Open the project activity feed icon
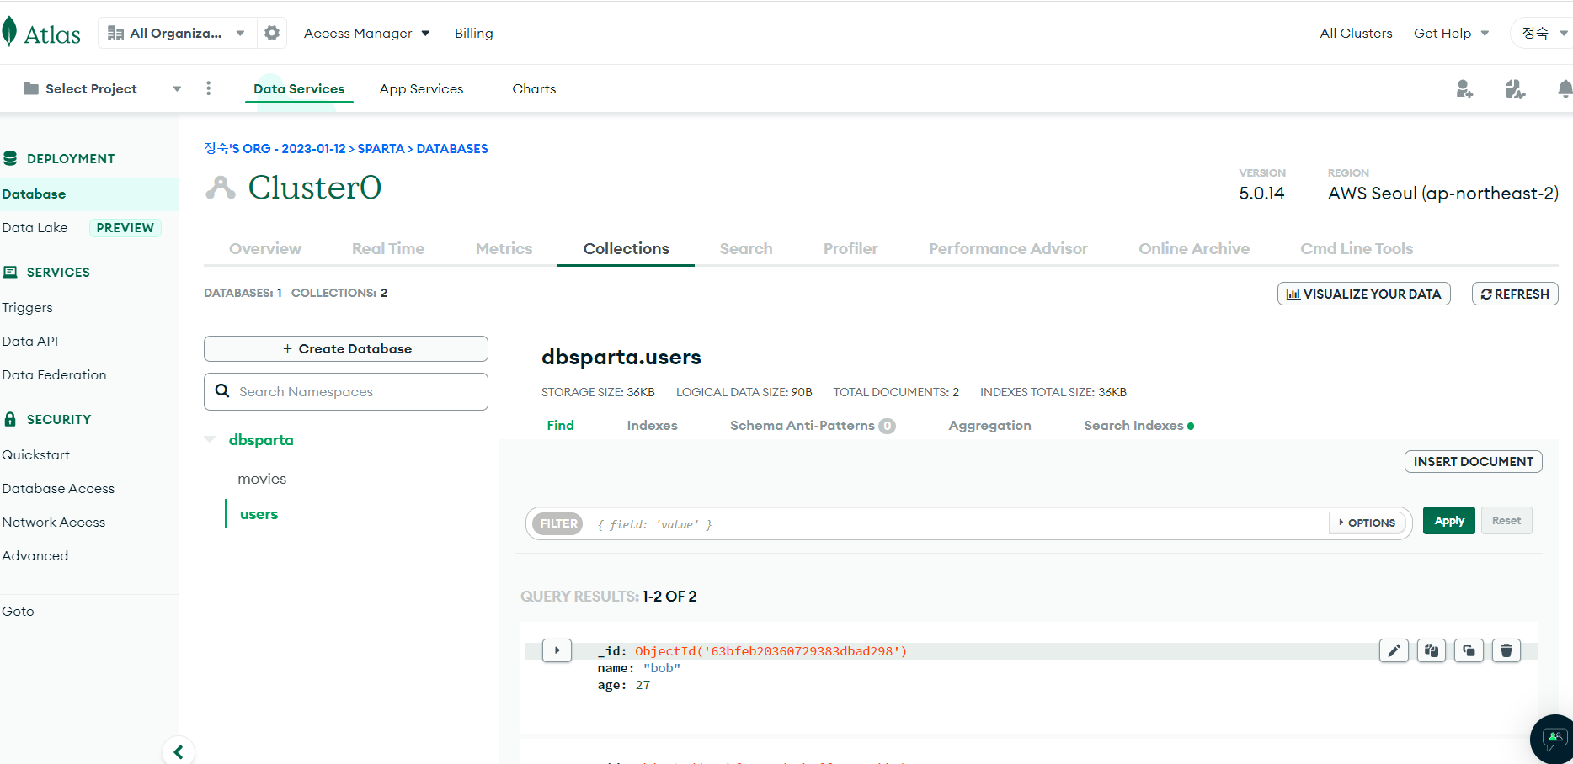This screenshot has width=1573, height=764. pos(1515,89)
